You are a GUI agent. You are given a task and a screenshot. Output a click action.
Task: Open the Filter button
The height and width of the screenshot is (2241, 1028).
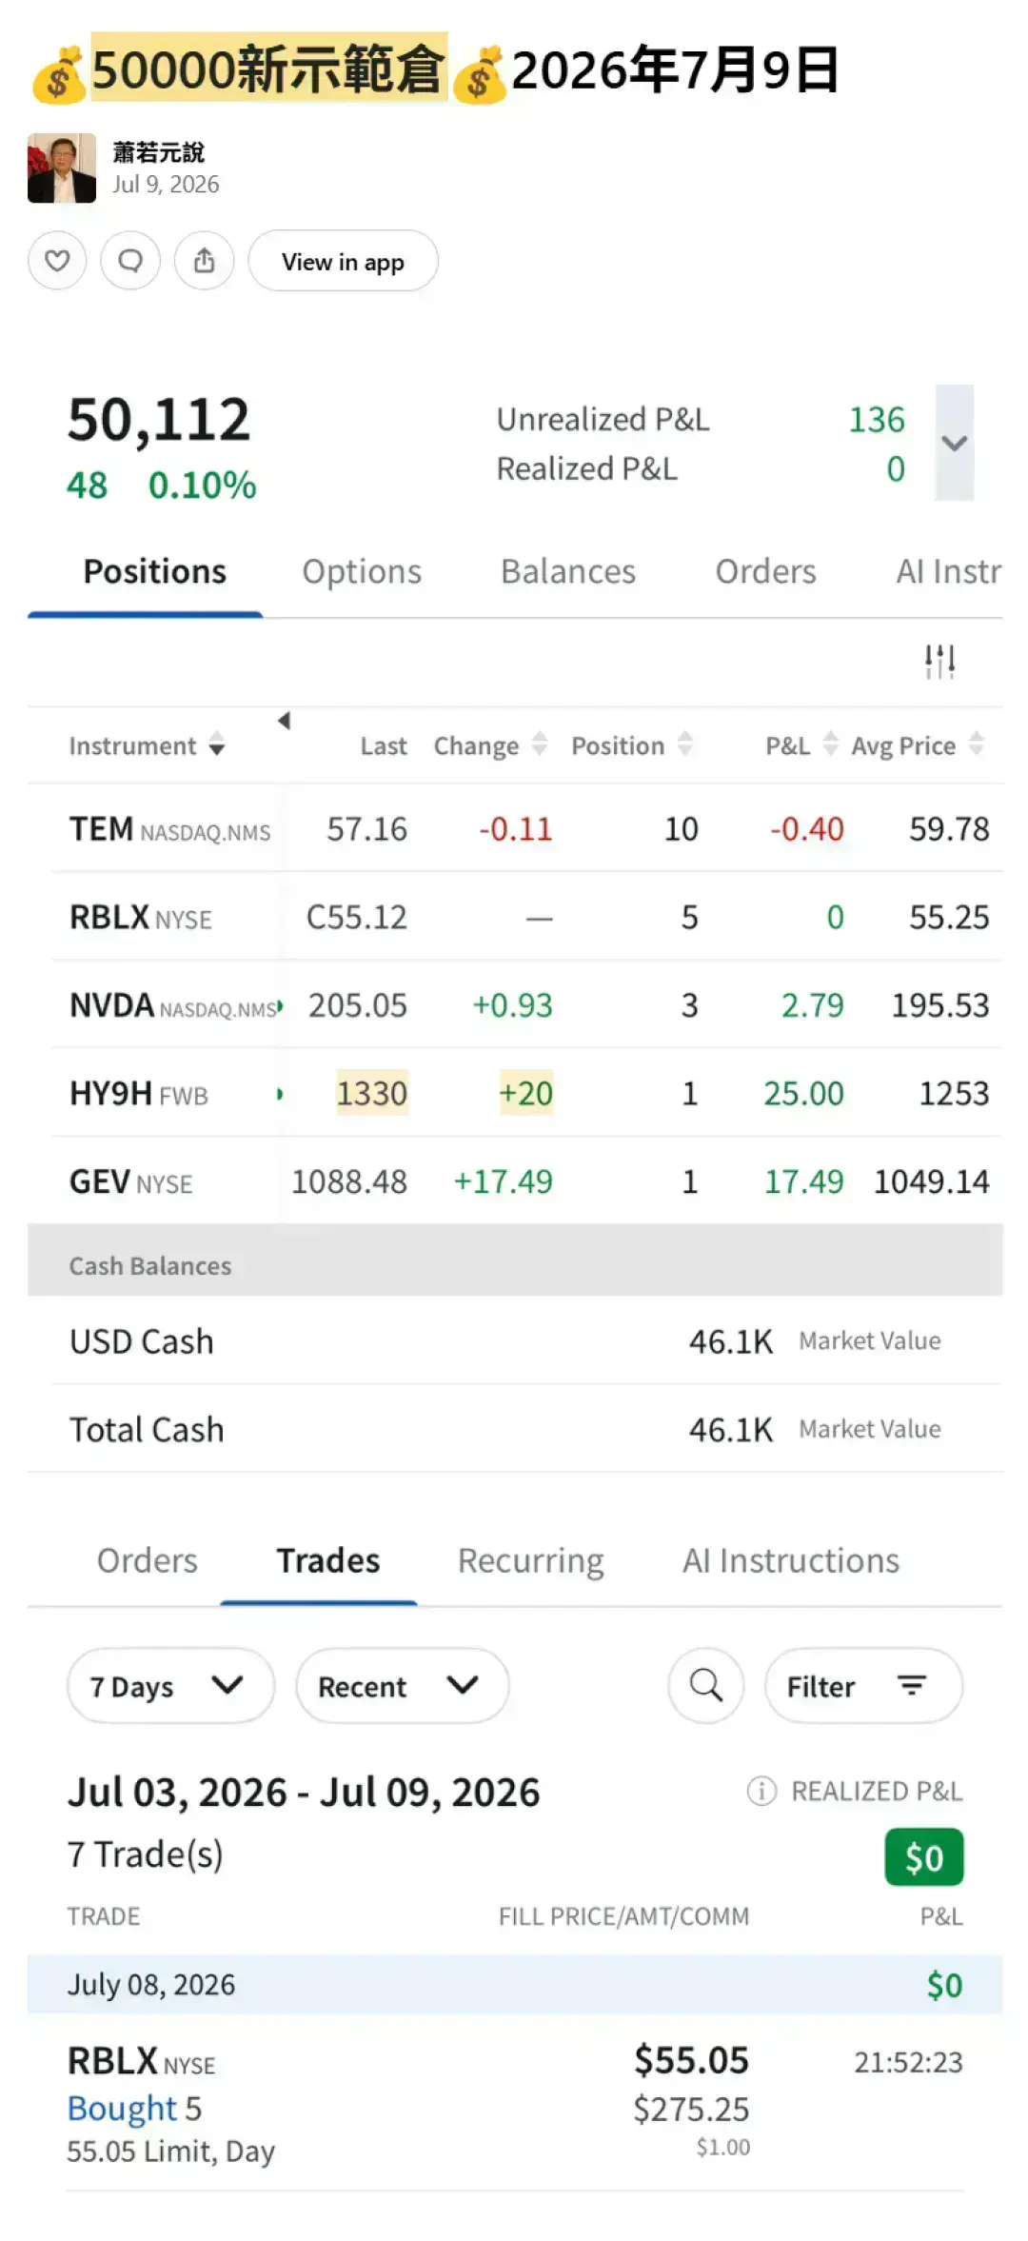[863, 1685]
